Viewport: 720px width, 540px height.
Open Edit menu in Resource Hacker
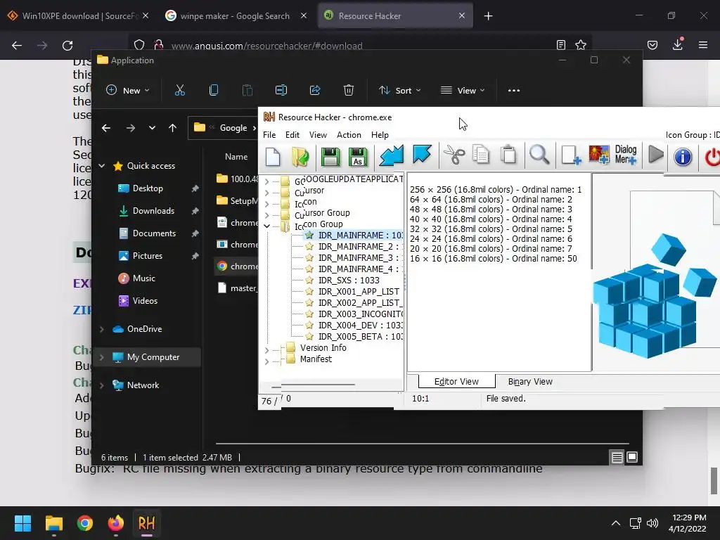pos(292,135)
